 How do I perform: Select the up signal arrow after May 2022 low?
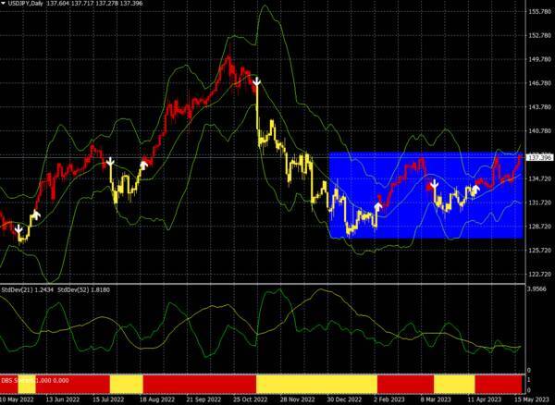[x=36, y=215]
